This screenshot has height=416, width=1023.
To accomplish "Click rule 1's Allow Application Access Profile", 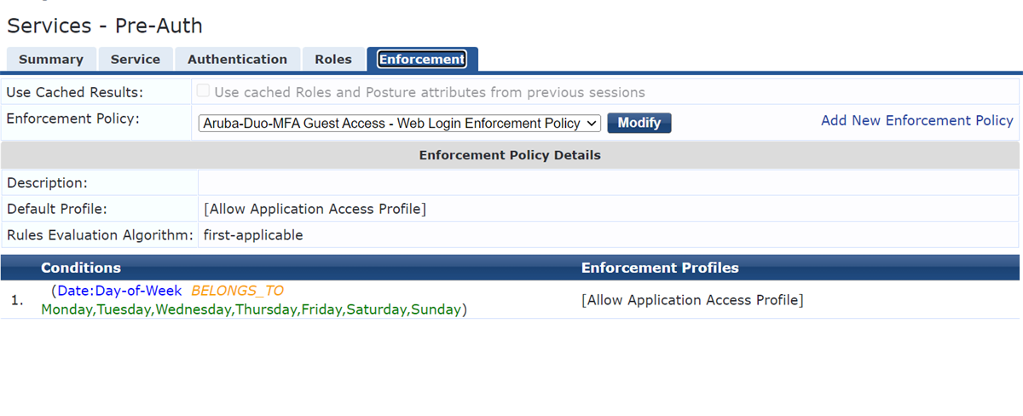I will point(692,300).
